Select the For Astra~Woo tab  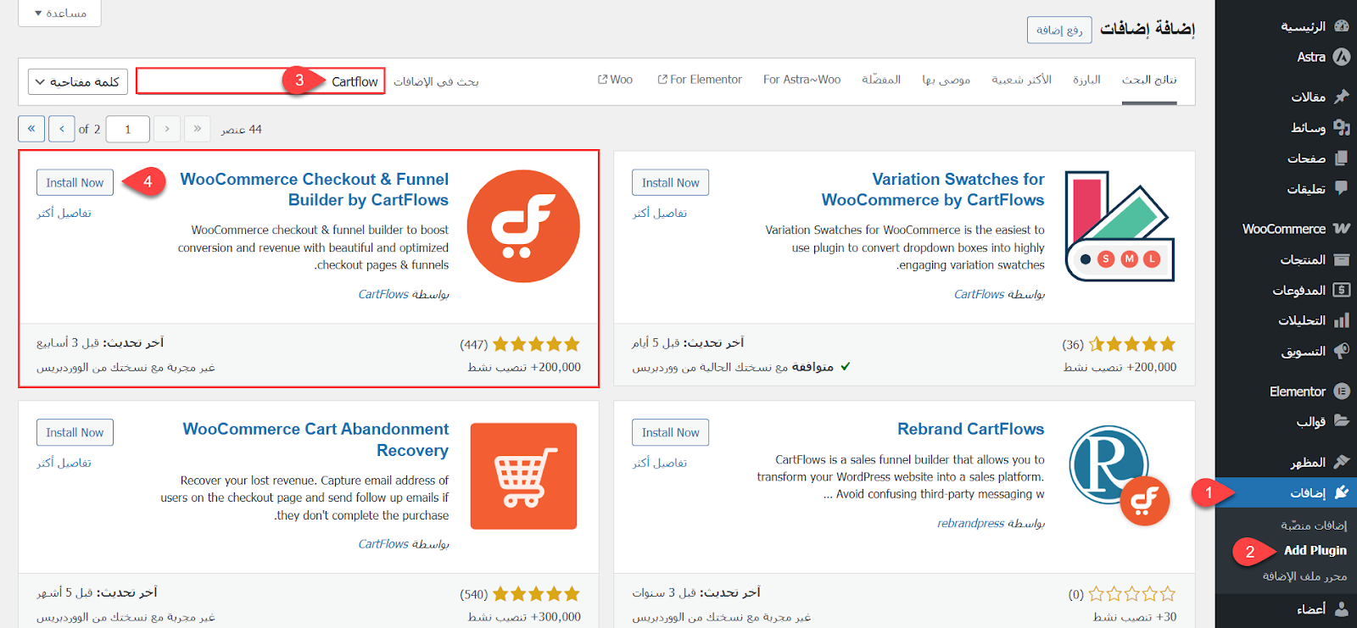pos(801,80)
